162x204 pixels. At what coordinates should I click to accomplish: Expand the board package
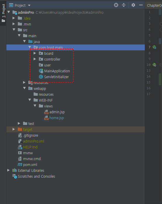coord(35,53)
